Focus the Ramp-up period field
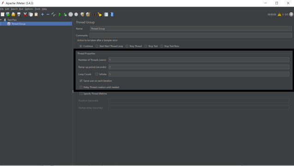This screenshot has width=294, height=166. (199, 67)
